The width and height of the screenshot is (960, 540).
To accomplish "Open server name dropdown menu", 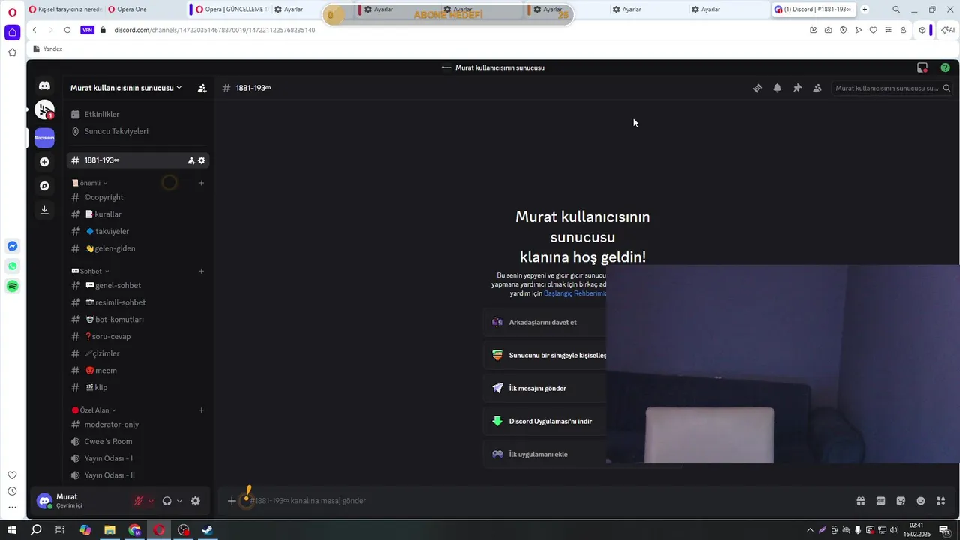I will [126, 88].
